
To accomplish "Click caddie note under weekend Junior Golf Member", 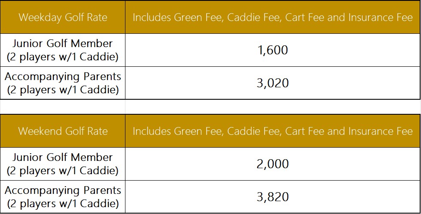I will [x=63, y=171].
